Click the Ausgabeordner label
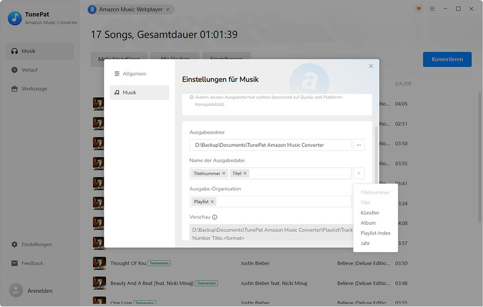Viewport: 483px width, 307px height. click(207, 132)
